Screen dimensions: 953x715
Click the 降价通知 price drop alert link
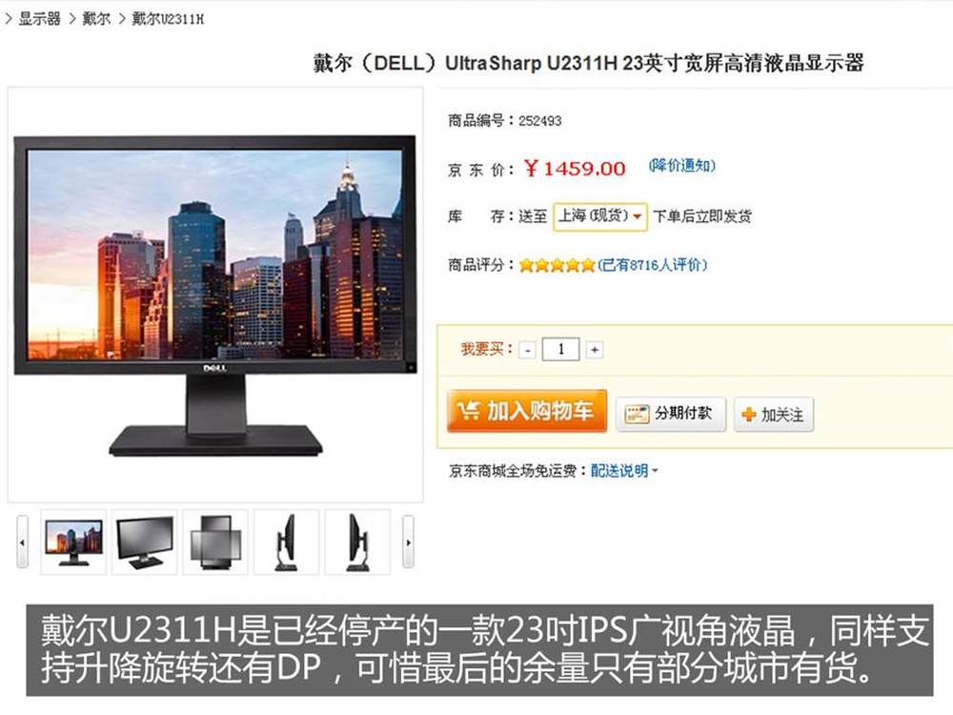(x=682, y=165)
